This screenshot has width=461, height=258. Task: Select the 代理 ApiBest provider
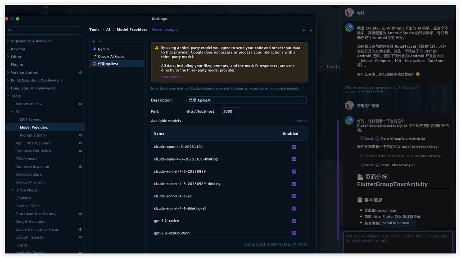117,64
